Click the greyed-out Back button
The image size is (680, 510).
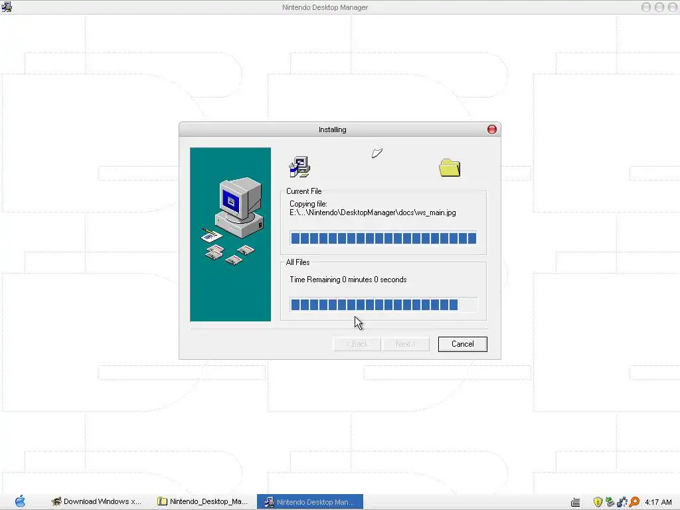click(357, 344)
